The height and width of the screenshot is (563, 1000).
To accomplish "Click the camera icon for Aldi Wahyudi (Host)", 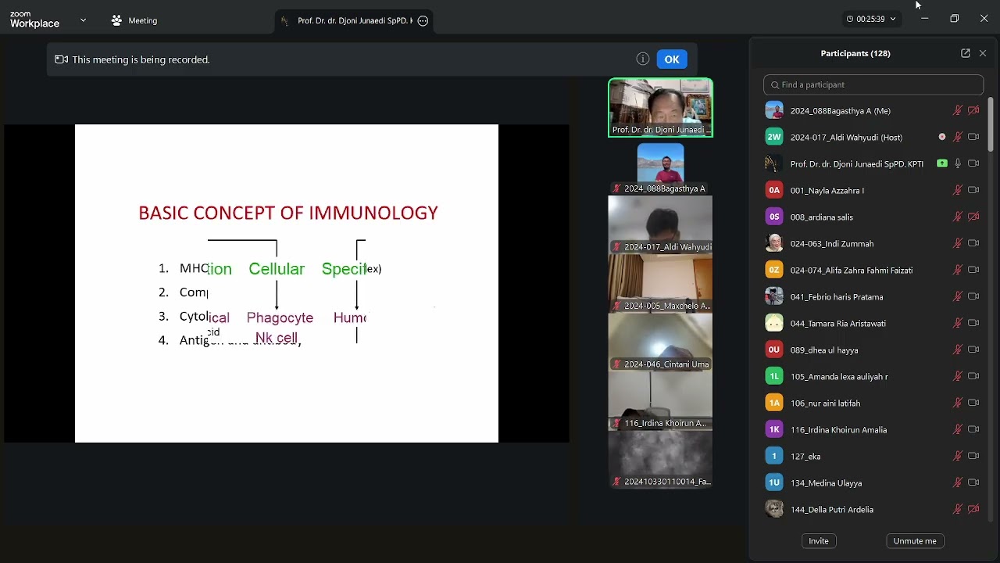I will coord(973,137).
